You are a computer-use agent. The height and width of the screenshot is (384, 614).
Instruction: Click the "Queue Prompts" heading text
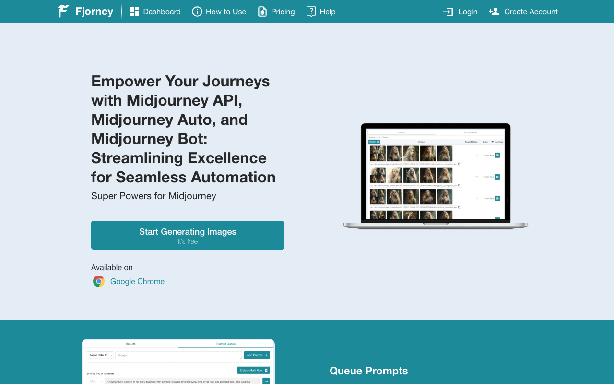point(369,371)
